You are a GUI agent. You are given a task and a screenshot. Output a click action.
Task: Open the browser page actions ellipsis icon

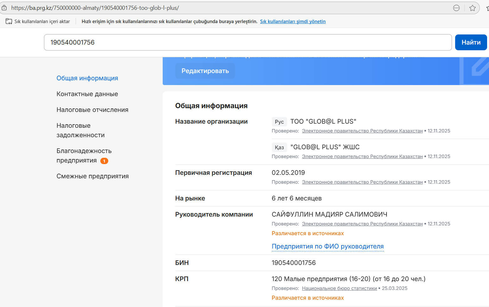[x=456, y=8]
